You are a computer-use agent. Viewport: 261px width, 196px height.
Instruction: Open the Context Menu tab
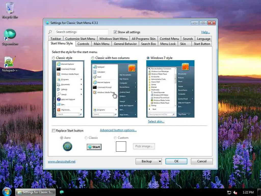click(169, 39)
